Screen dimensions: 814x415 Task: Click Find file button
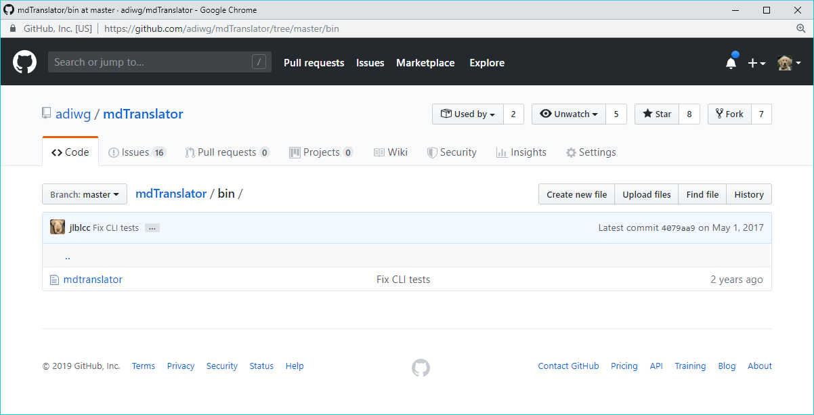[702, 194]
